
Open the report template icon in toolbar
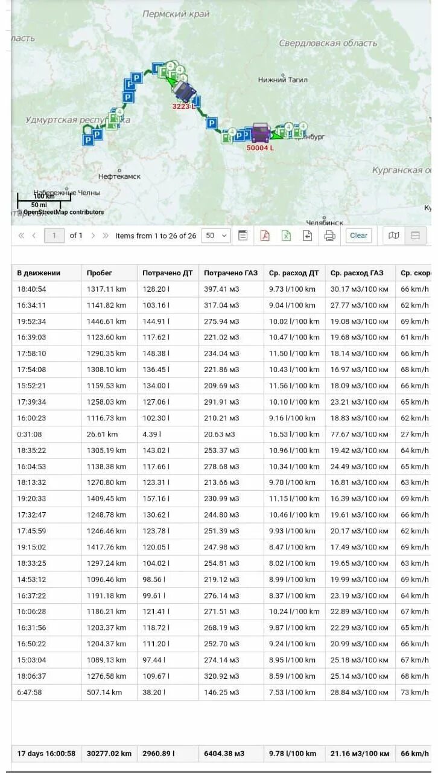[x=243, y=236]
